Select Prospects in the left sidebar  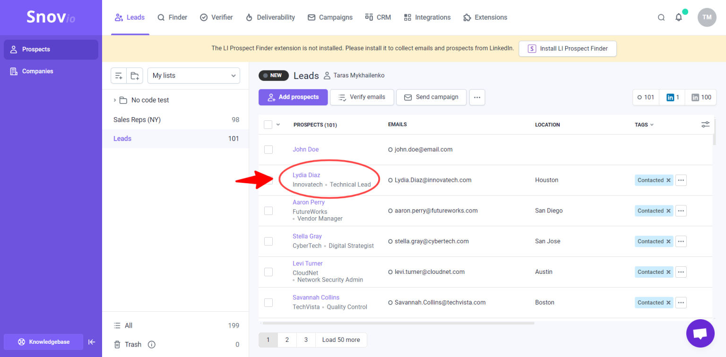click(51, 50)
